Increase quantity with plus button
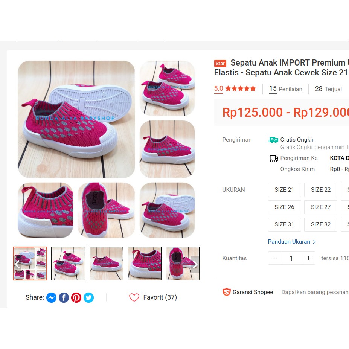 click(308, 258)
